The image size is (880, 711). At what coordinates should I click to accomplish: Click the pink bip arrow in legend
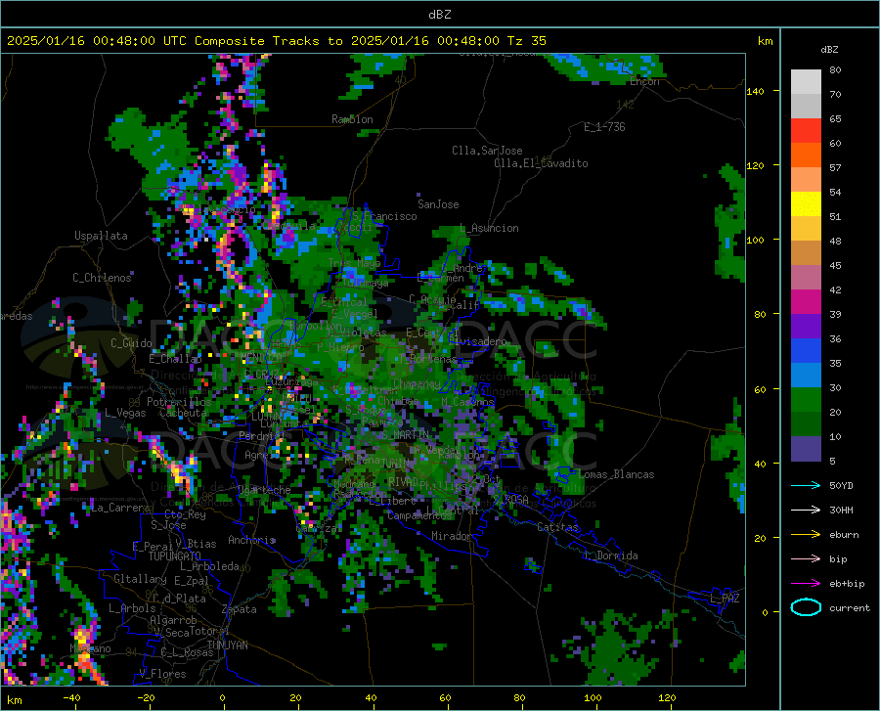pyautogui.click(x=806, y=559)
